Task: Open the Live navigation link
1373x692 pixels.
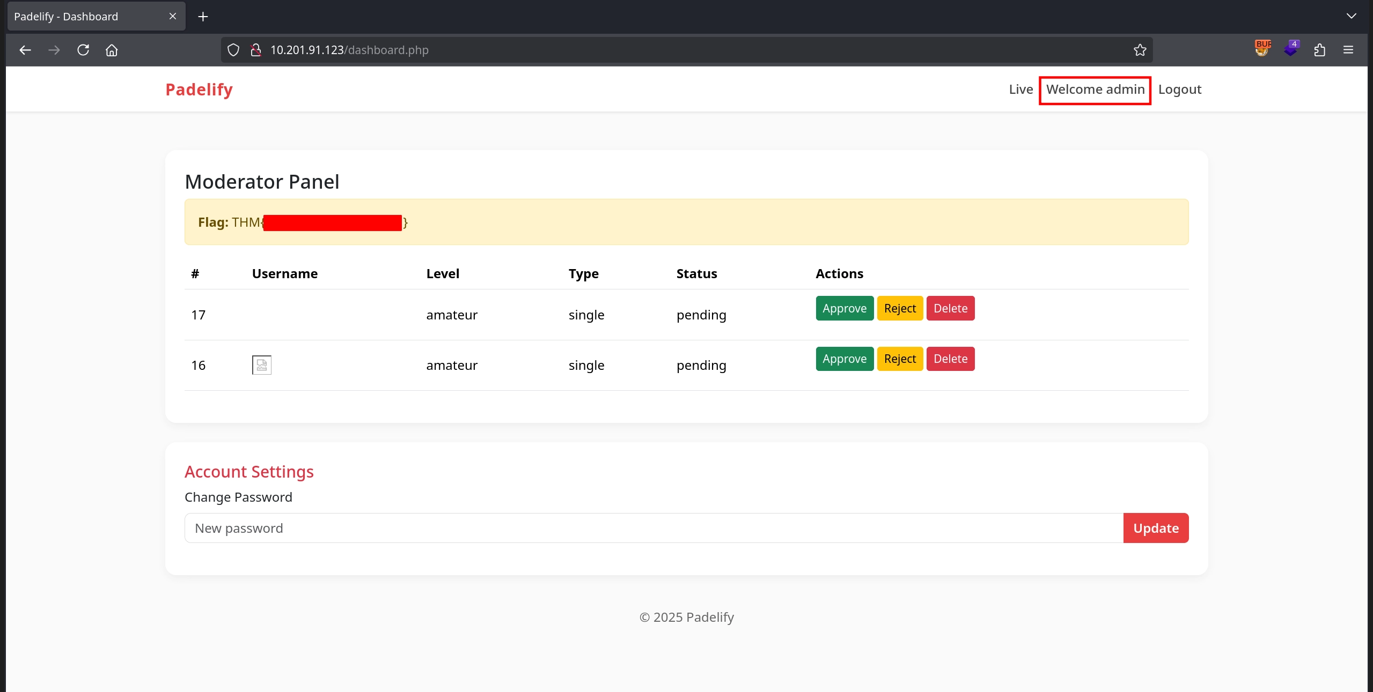Action: pos(1020,90)
